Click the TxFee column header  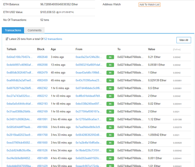point(177,49)
